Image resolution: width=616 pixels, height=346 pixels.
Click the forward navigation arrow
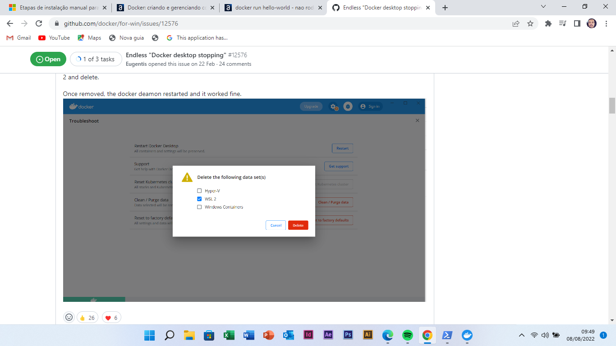click(x=24, y=23)
